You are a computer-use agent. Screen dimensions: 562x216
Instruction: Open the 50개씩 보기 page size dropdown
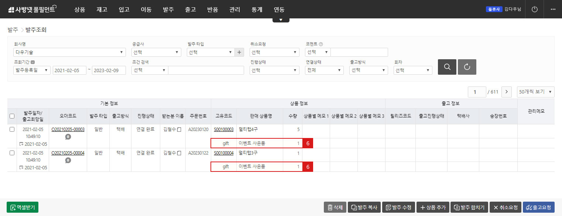535,92
